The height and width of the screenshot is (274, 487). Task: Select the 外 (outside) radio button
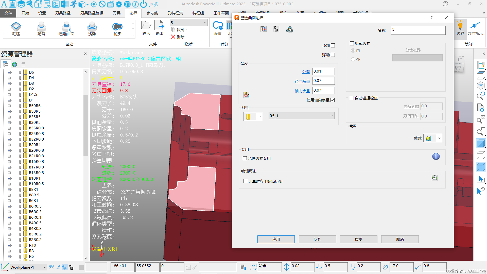(353, 59)
